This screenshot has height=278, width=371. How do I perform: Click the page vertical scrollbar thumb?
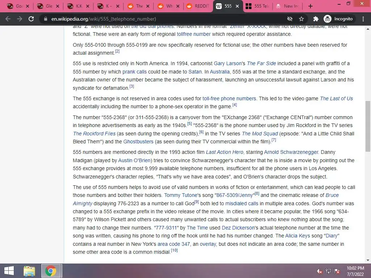368,126
